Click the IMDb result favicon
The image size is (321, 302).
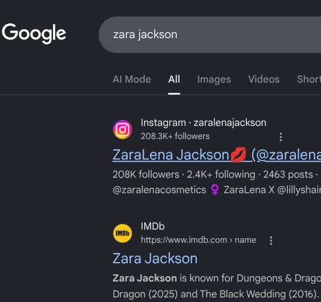coord(123,233)
